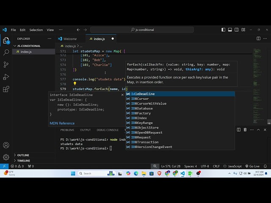This screenshot has height=203, width=271.
Task: Switch to the DEBUG CONSOLE tab
Action: [108, 130]
